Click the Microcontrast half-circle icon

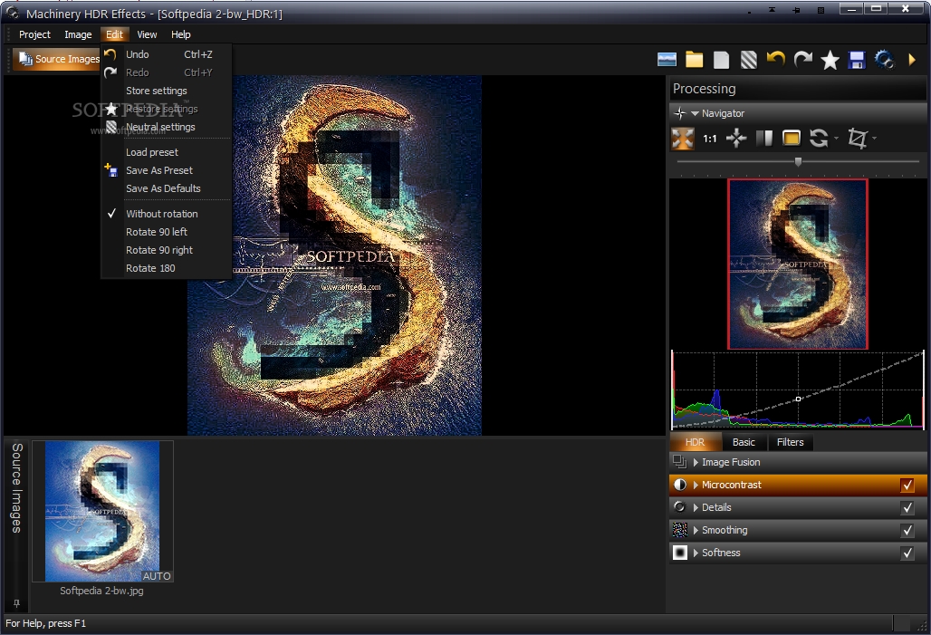click(680, 485)
